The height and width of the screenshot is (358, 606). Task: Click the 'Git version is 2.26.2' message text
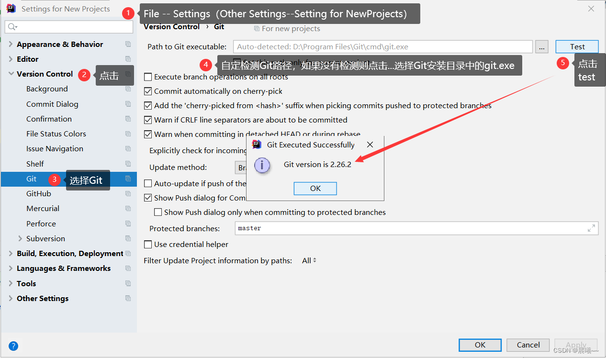click(317, 164)
